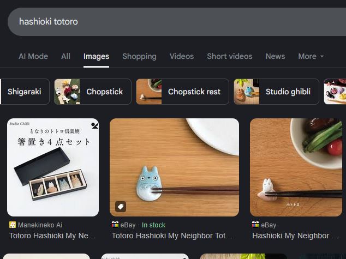The height and width of the screenshot is (259, 346).
Task: Open the blue Totoro chopstick rest image
Action: (174, 167)
